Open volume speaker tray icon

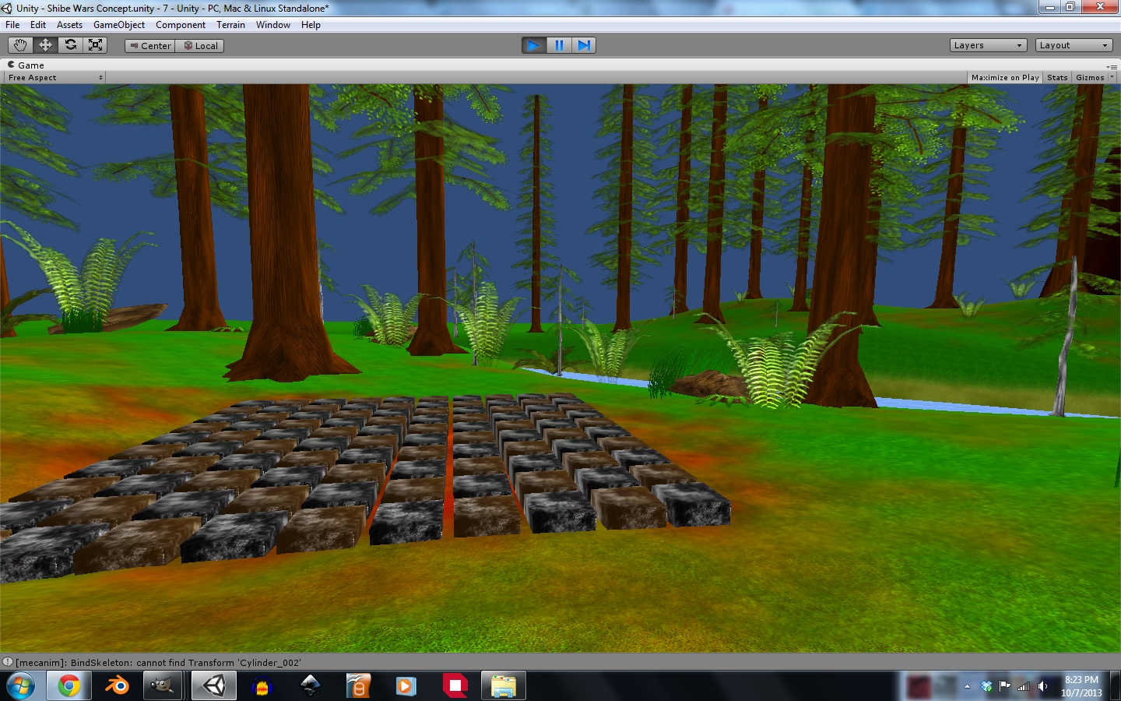pos(1043,686)
